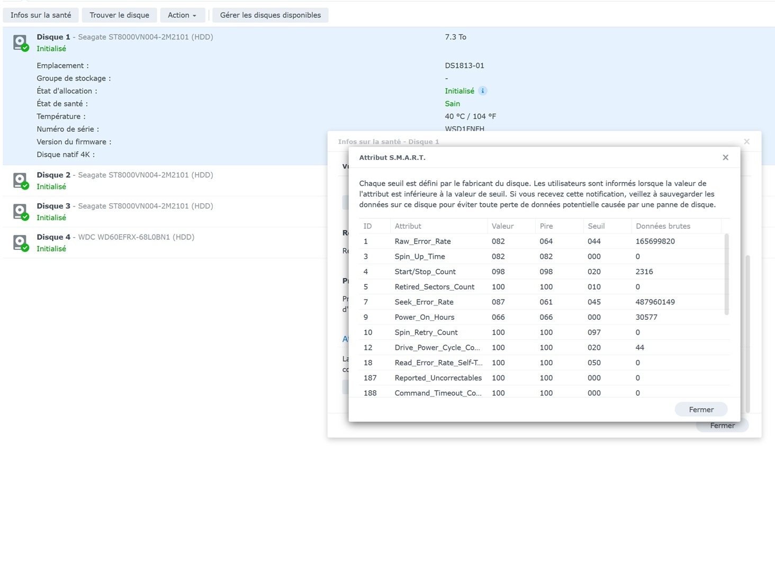Open Infos sur la santé button
Viewport: 775px width, 577px height.
click(41, 15)
